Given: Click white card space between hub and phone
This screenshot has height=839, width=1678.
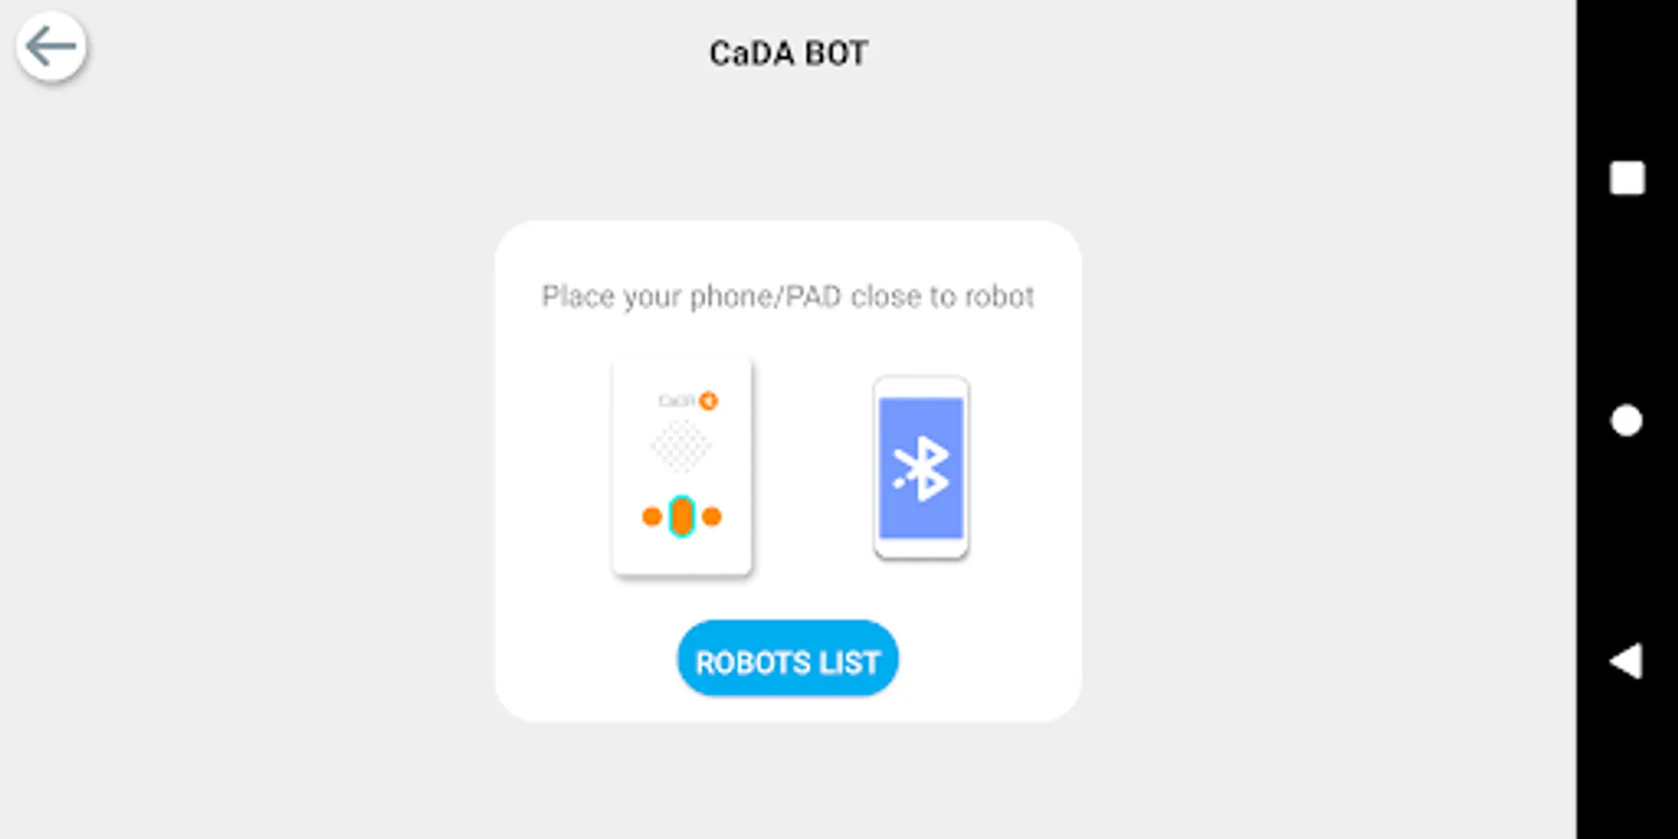Looking at the screenshot, I should tap(813, 466).
